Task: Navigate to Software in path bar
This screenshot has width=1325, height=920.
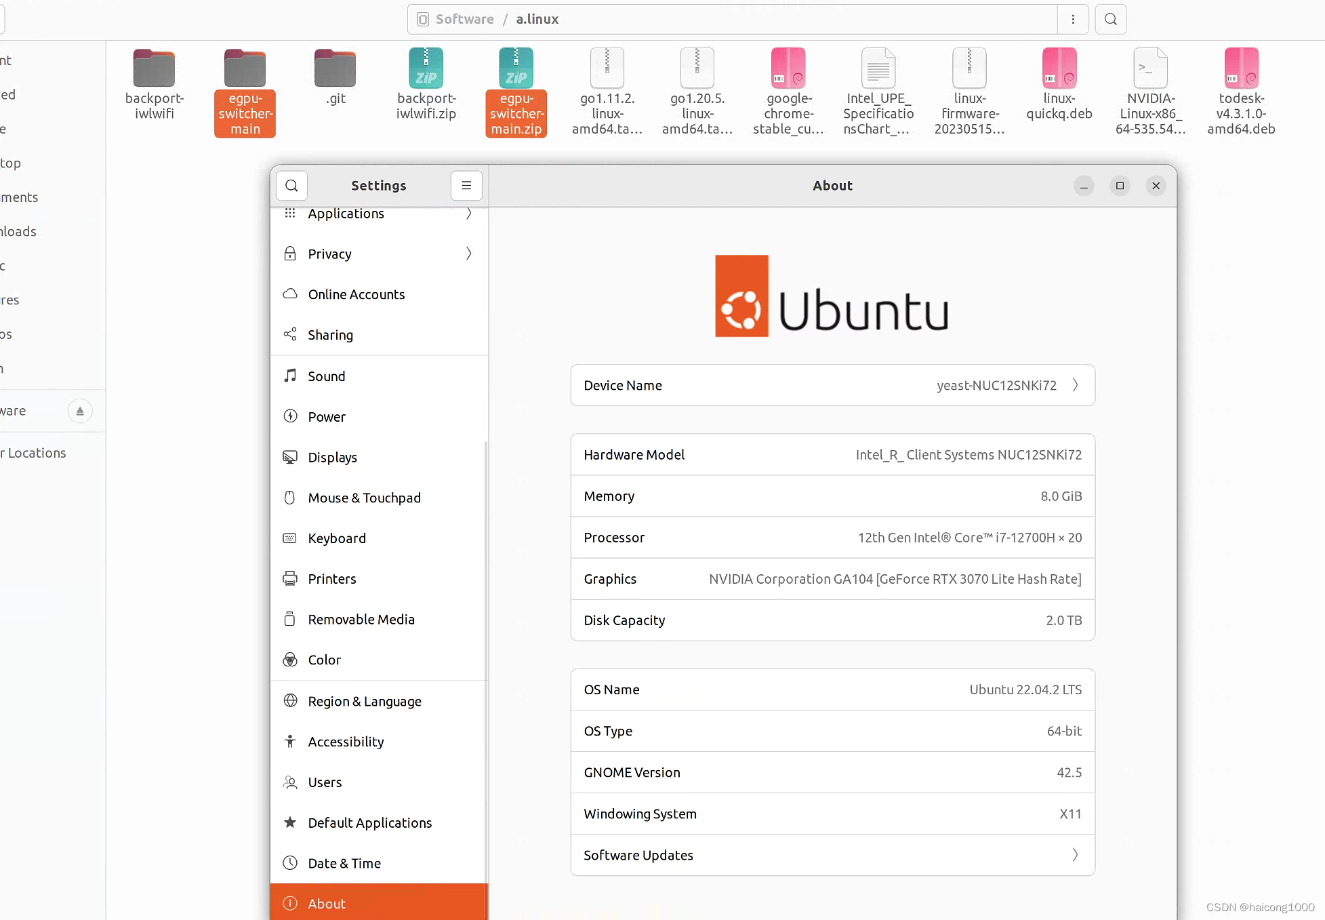Action: (x=464, y=19)
